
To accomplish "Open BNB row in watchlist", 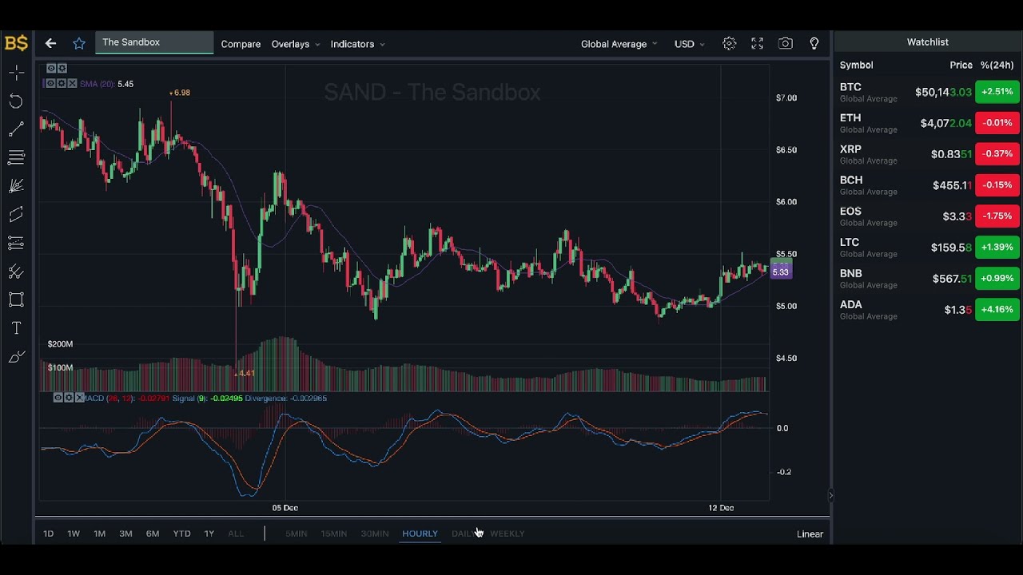I will click(x=928, y=278).
